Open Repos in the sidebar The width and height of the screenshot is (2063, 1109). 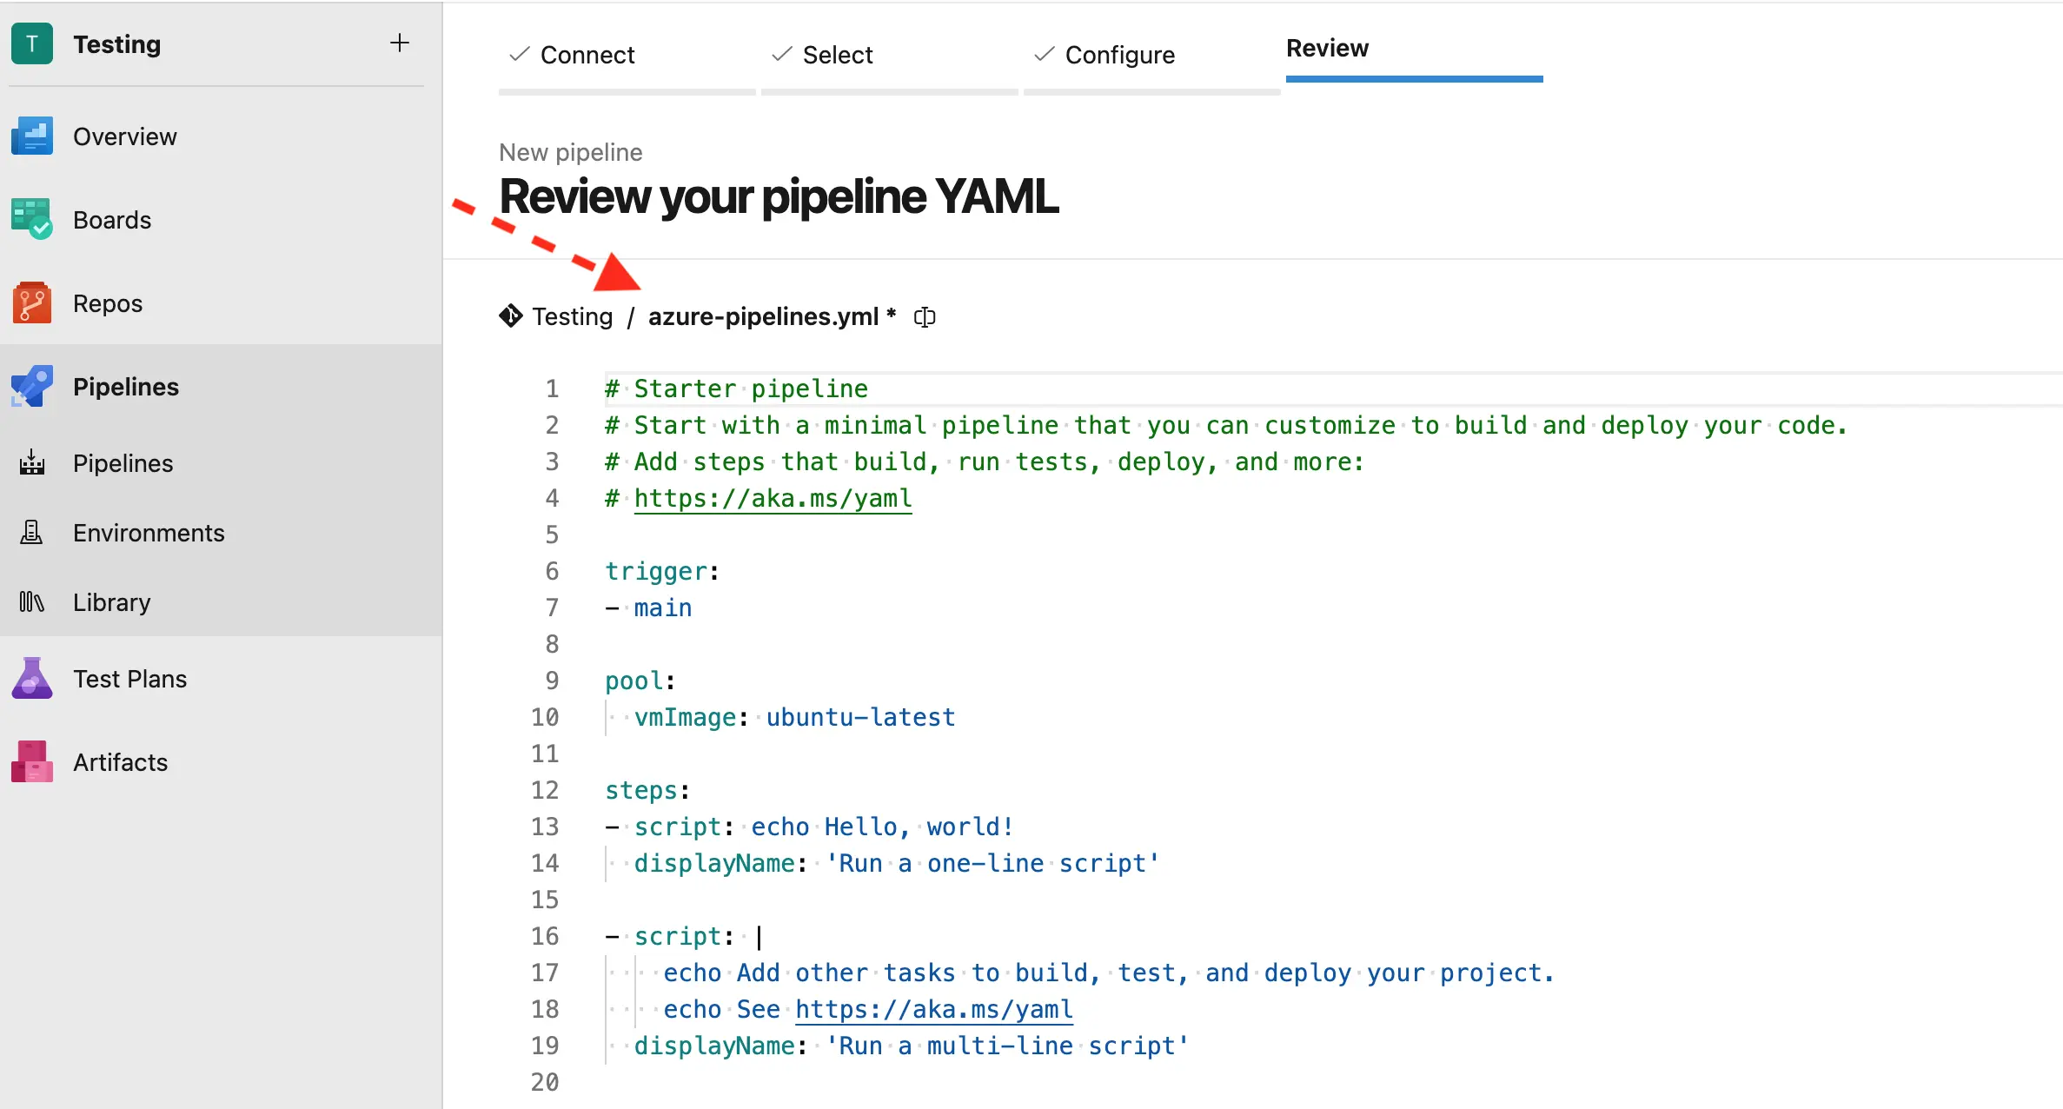point(108,303)
